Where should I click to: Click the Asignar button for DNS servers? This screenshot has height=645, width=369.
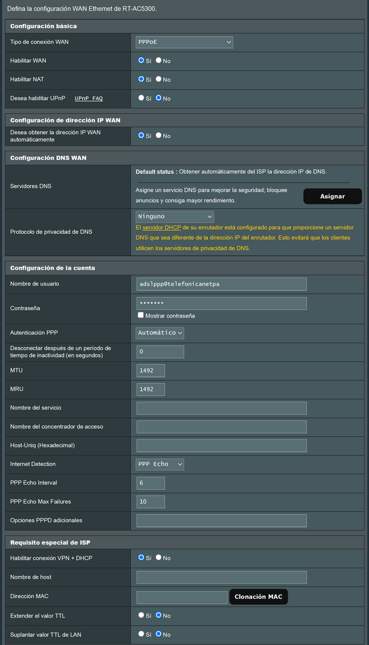coord(332,196)
